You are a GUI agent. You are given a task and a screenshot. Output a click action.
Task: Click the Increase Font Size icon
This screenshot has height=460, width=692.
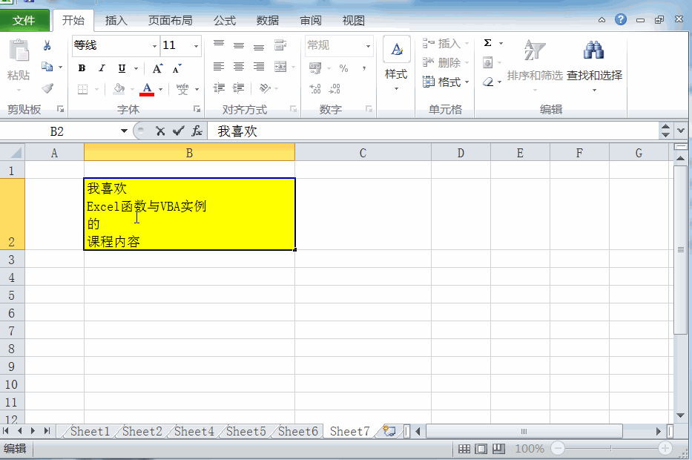tap(157, 68)
